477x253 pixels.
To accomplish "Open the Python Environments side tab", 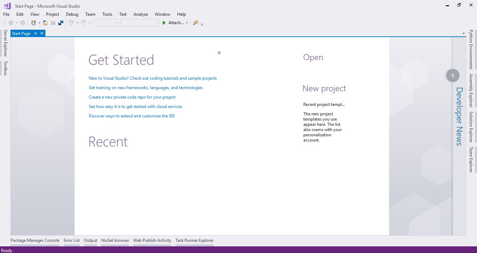I will pyautogui.click(x=471, y=50).
